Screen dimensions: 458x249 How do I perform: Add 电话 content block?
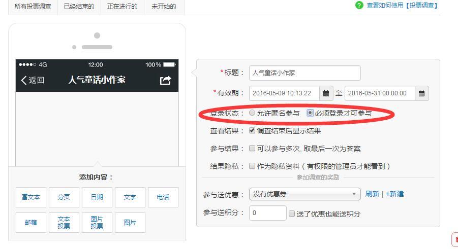point(163,197)
